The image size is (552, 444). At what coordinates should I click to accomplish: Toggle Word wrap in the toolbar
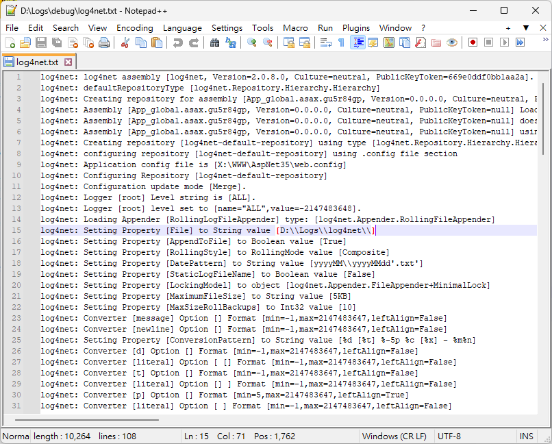coord(326,42)
